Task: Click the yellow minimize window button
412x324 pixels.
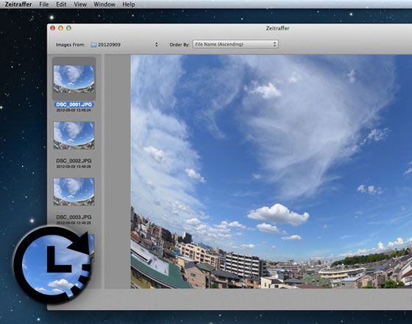Action: coord(60,28)
